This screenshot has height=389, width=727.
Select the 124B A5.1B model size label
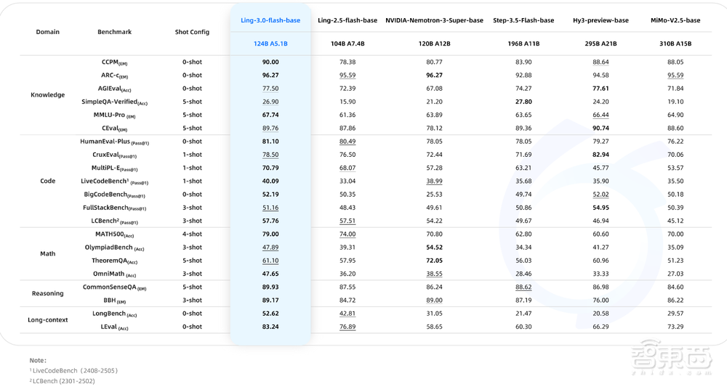point(270,44)
